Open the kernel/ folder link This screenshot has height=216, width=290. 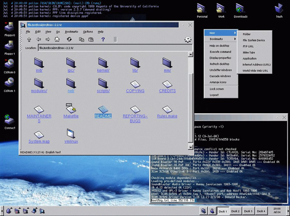click(103, 70)
